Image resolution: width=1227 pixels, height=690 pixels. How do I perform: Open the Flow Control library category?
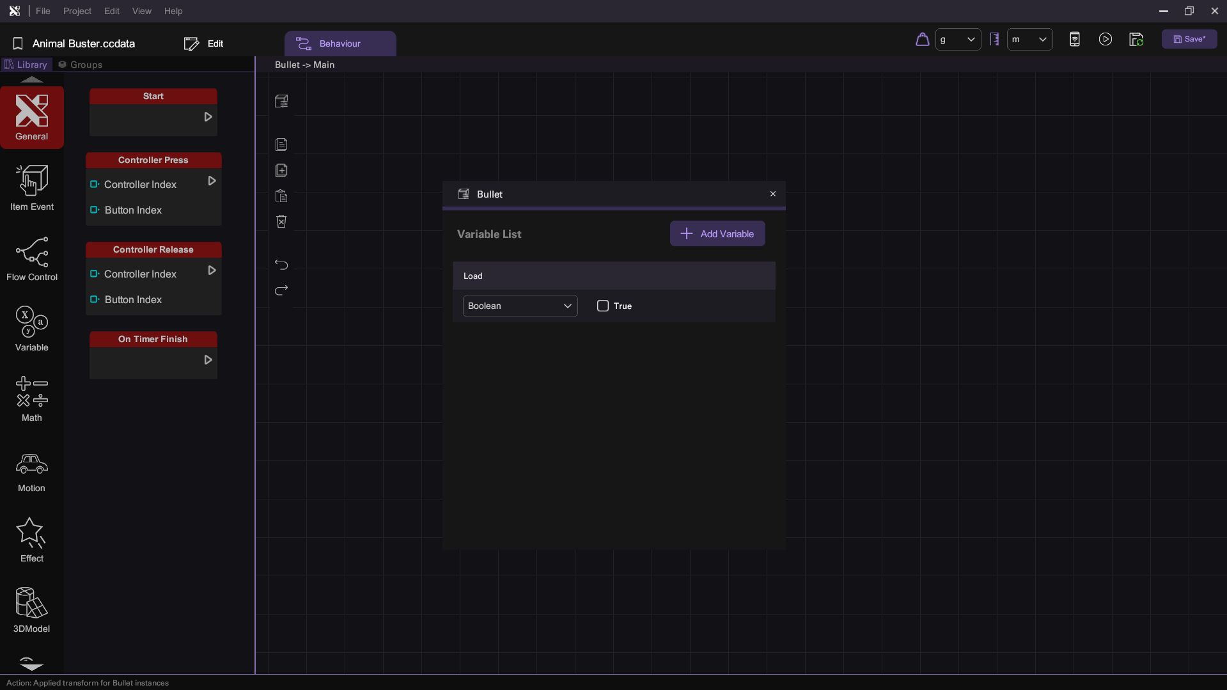pos(32,259)
